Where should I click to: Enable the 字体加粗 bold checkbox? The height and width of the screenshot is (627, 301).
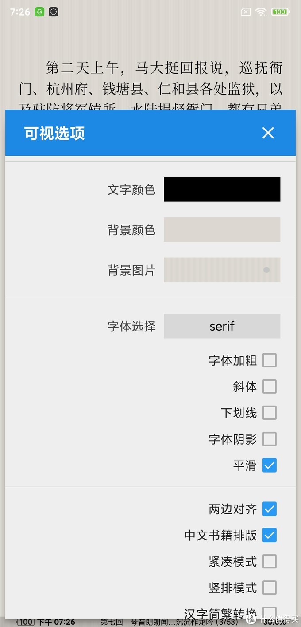pyautogui.click(x=270, y=360)
